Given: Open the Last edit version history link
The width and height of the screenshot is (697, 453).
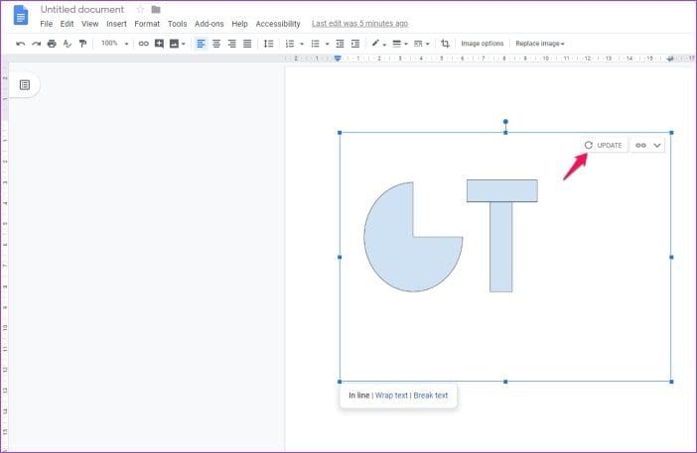Looking at the screenshot, I should click(x=359, y=24).
